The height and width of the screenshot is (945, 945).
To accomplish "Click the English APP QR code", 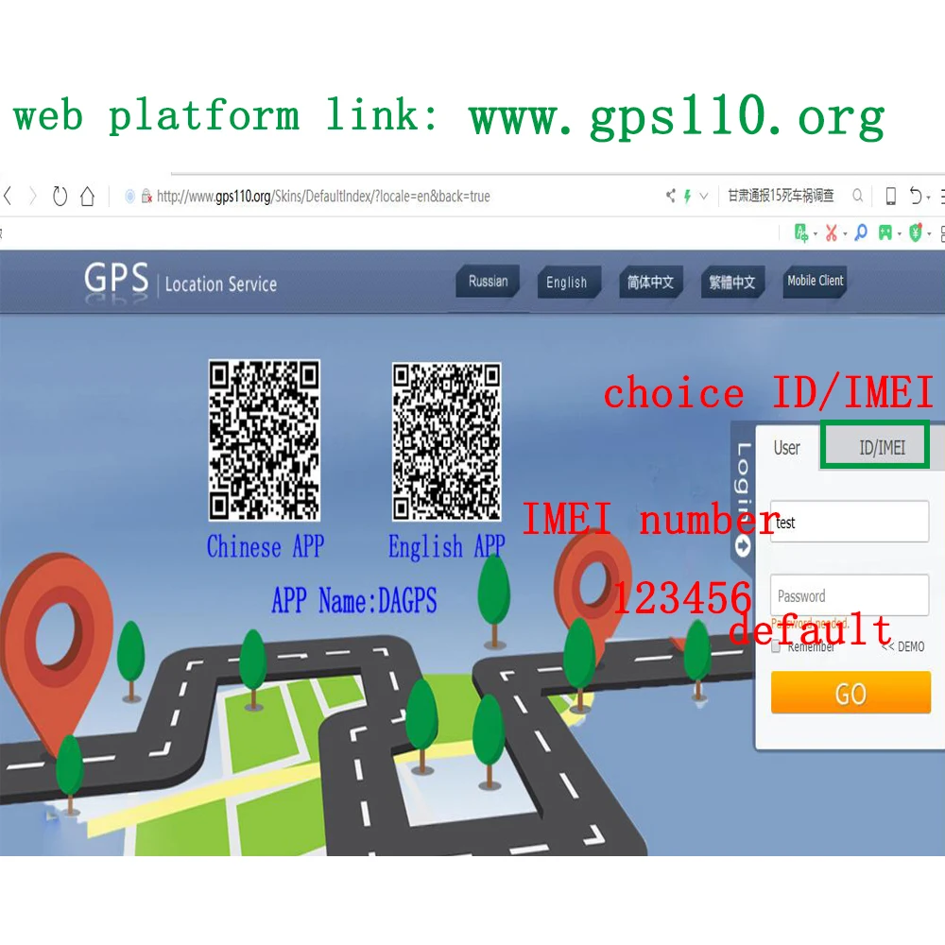I will pos(447,441).
